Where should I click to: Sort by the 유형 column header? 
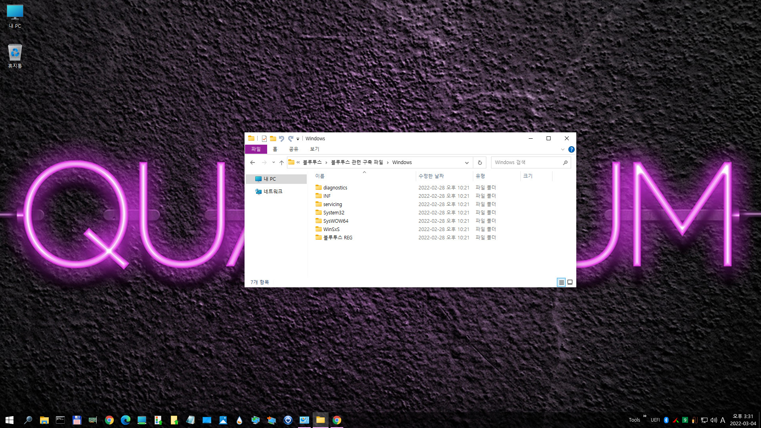click(x=497, y=176)
